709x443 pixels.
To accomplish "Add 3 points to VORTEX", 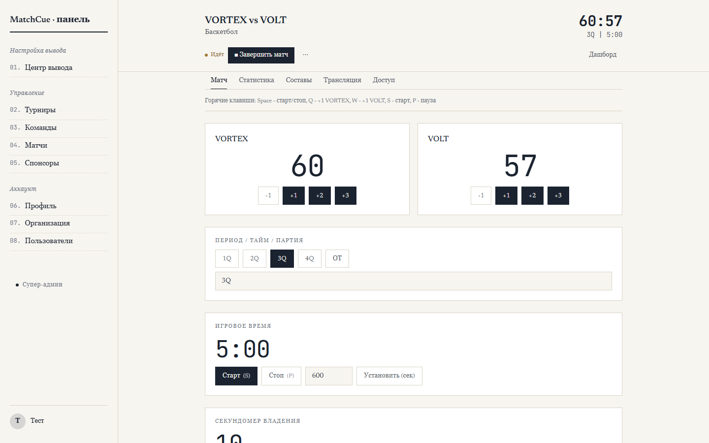I will pos(346,195).
